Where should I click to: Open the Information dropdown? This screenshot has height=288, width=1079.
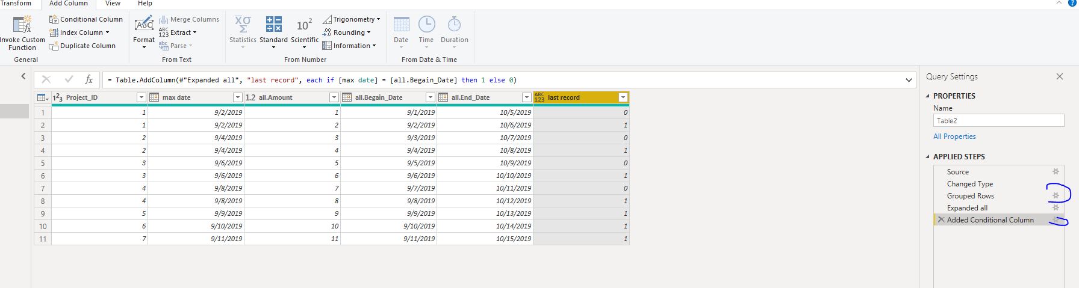[x=349, y=46]
